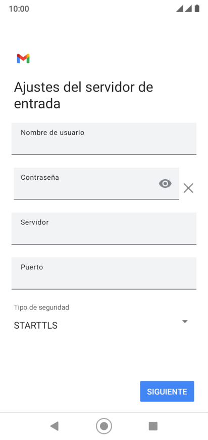Screen dimensions: 208x440
Task: Tap the circular home navigation button
Action: pos(104,426)
